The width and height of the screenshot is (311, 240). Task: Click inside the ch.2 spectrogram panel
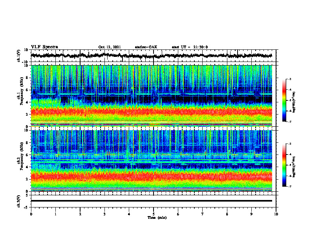pos(152,161)
